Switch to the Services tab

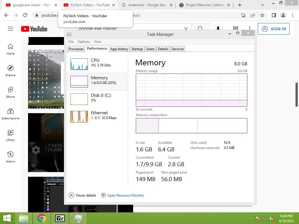tap(178, 49)
